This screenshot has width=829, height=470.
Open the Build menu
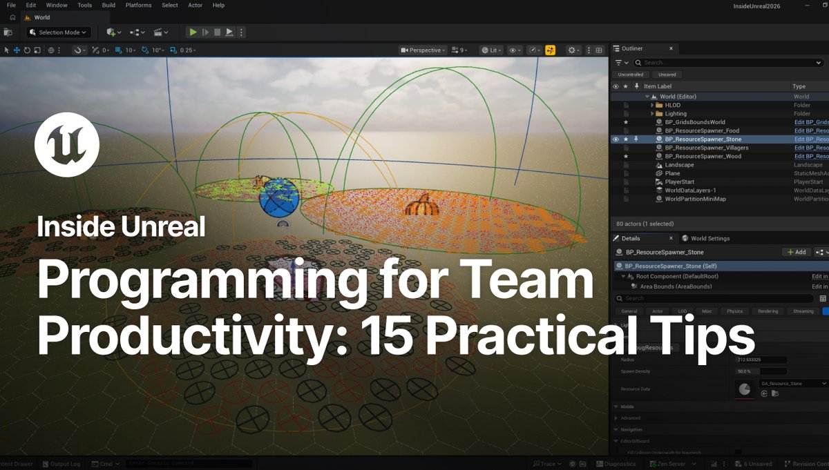point(108,5)
